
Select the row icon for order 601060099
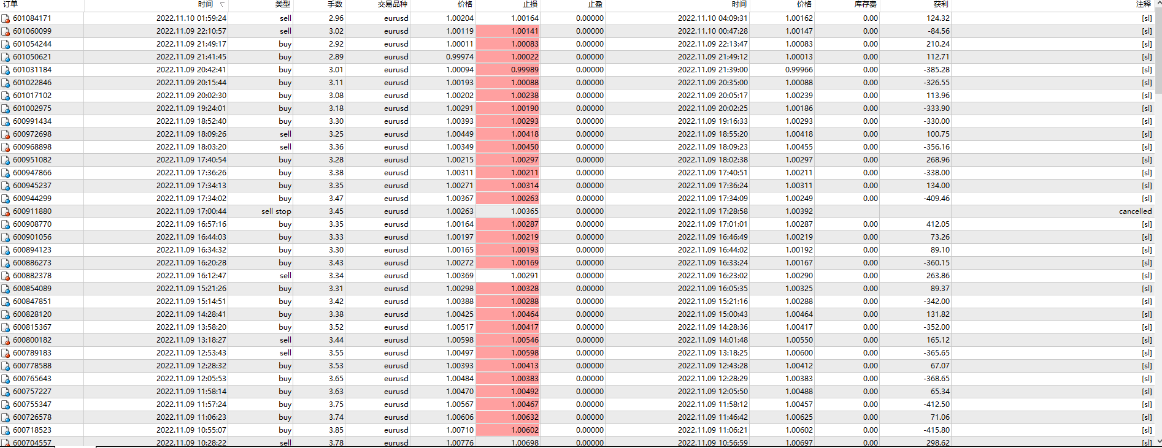[6, 31]
